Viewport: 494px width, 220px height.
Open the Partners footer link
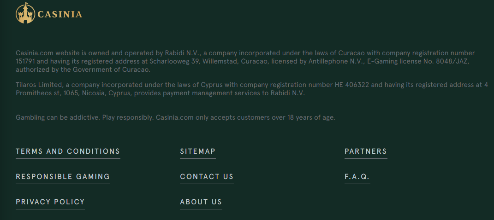point(365,151)
